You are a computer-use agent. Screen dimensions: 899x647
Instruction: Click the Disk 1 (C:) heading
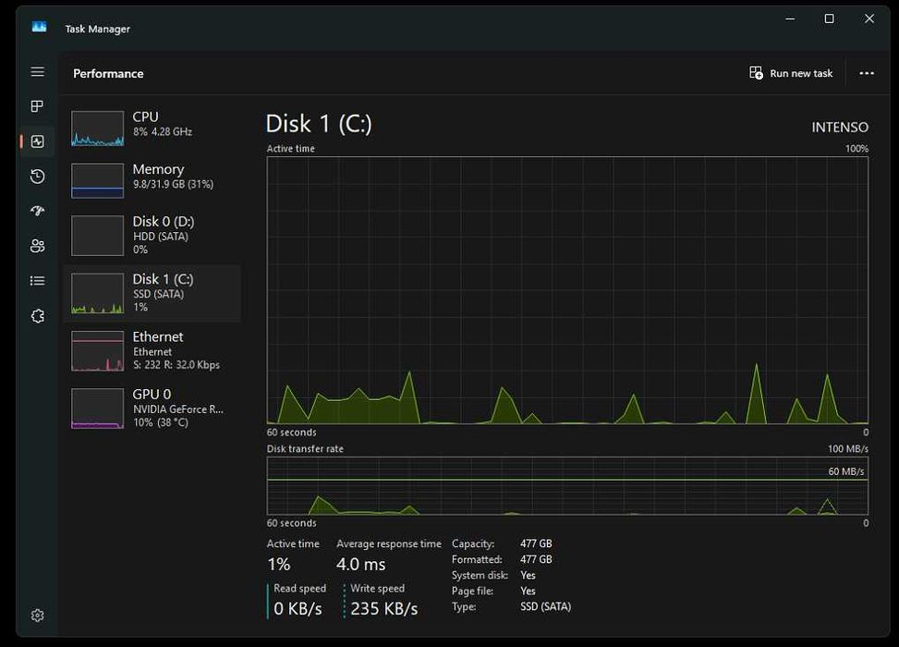319,124
